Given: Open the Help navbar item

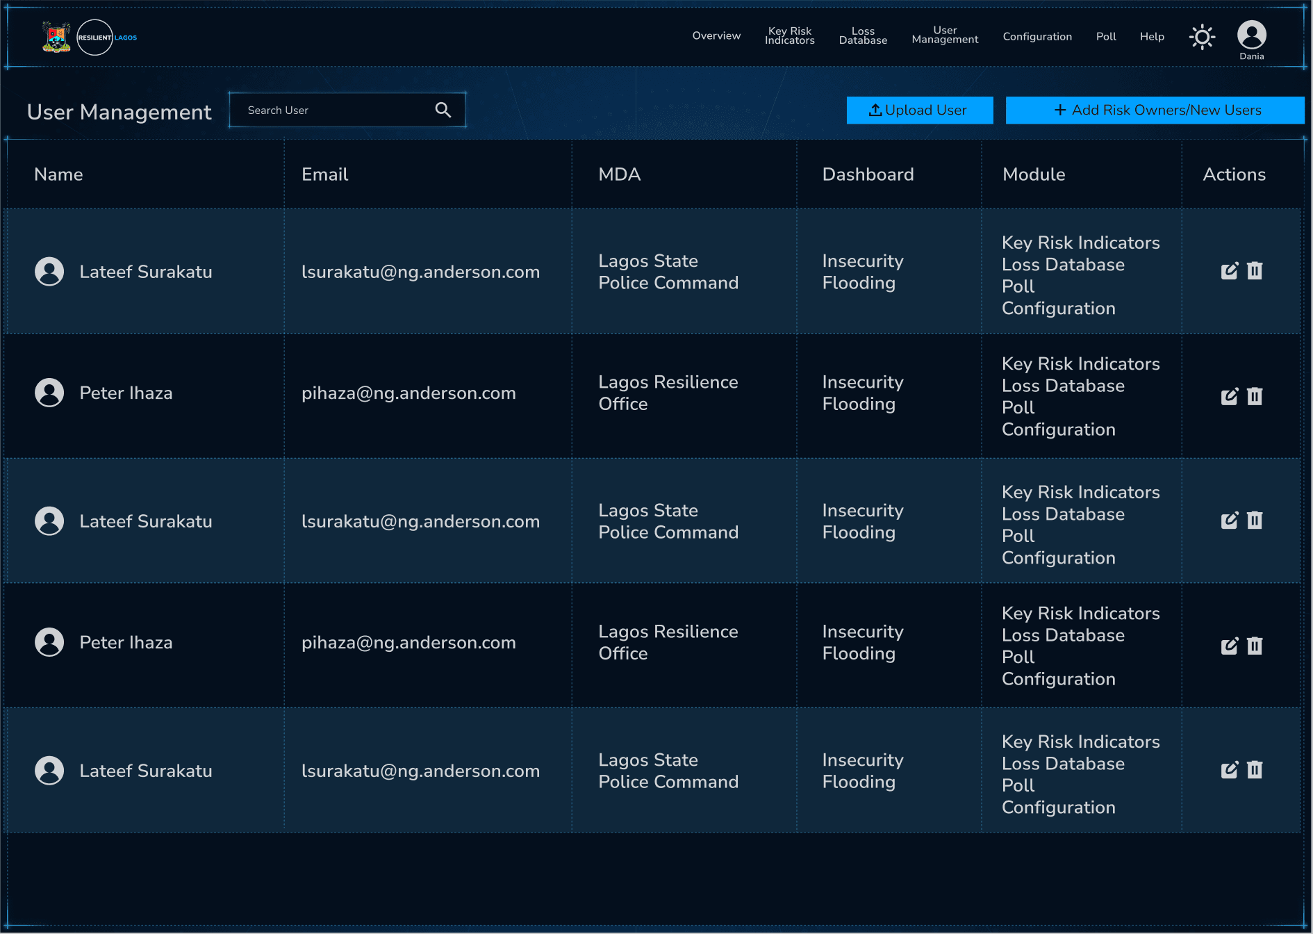Looking at the screenshot, I should tap(1152, 37).
